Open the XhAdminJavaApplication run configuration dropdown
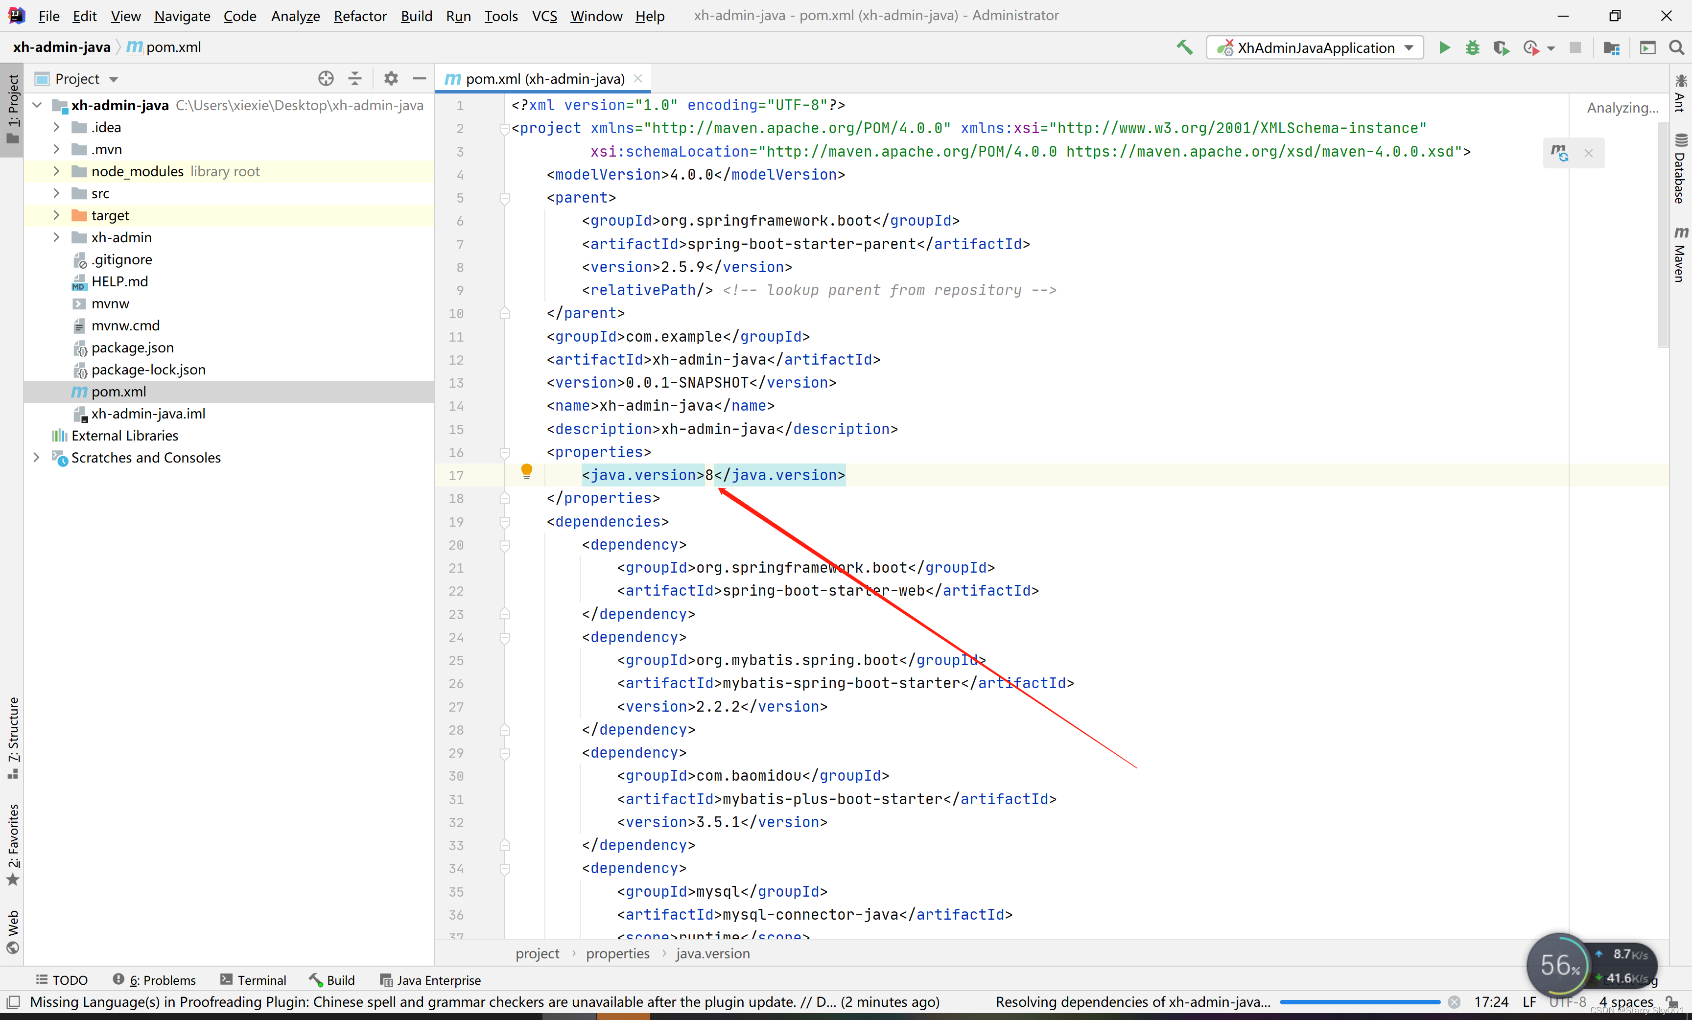 (1315, 47)
